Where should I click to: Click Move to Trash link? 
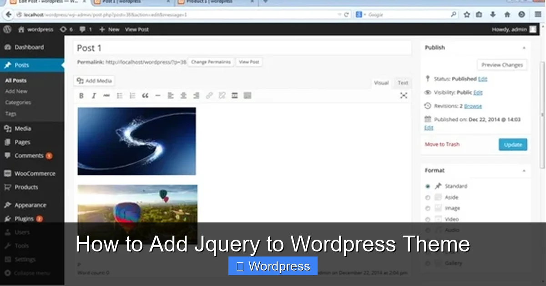click(442, 144)
